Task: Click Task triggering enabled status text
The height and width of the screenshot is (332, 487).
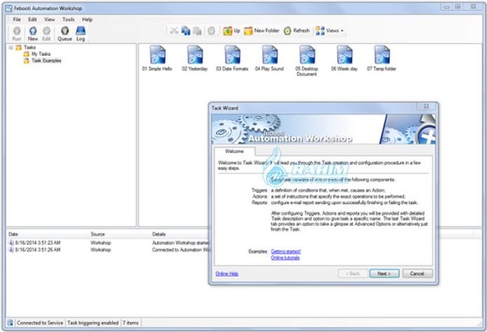Action: click(93, 323)
